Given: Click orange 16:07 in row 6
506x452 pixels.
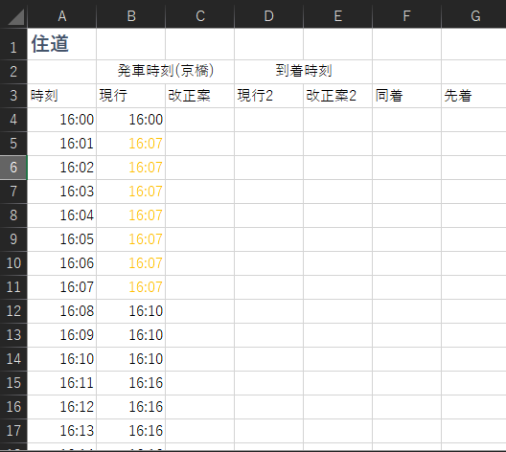Looking at the screenshot, I should [131, 168].
